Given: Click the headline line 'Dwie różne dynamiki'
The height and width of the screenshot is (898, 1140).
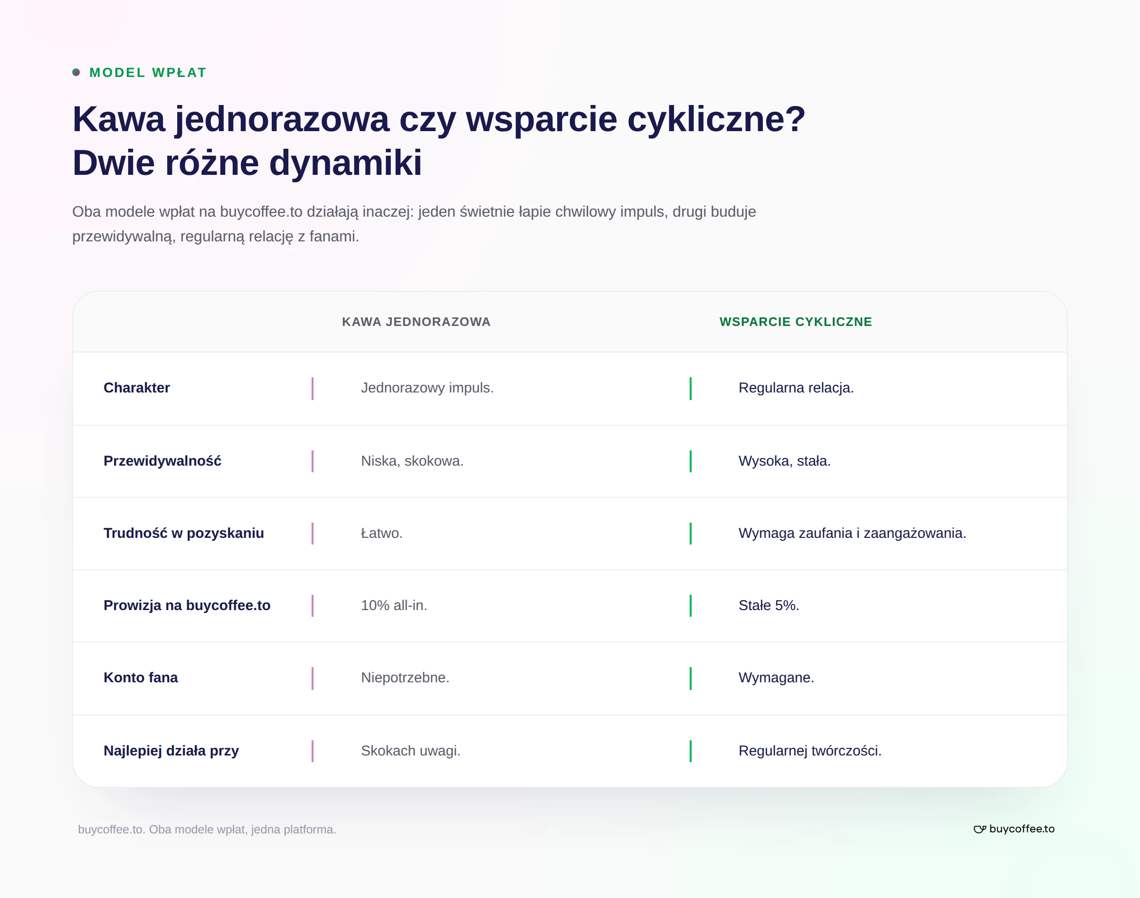Looking at the screenshot, I should click(247, 162).
